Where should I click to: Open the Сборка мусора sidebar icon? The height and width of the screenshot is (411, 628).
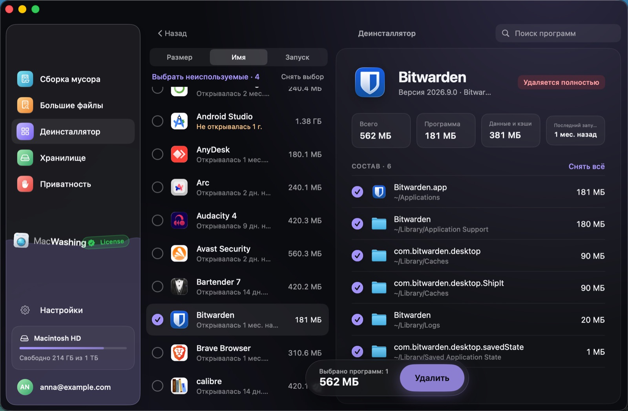pos(25,79)
